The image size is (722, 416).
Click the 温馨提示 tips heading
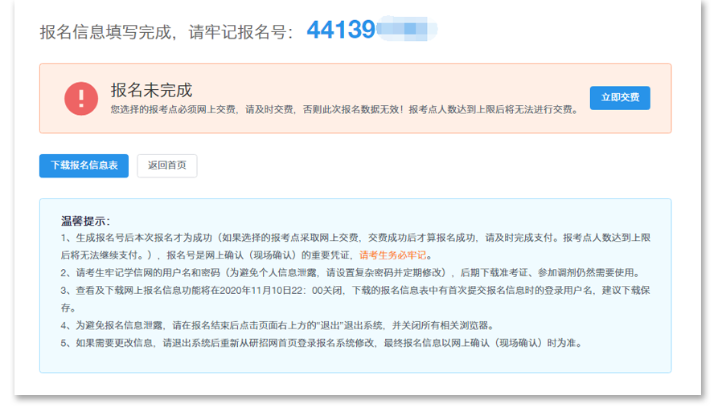pos(85,221)
